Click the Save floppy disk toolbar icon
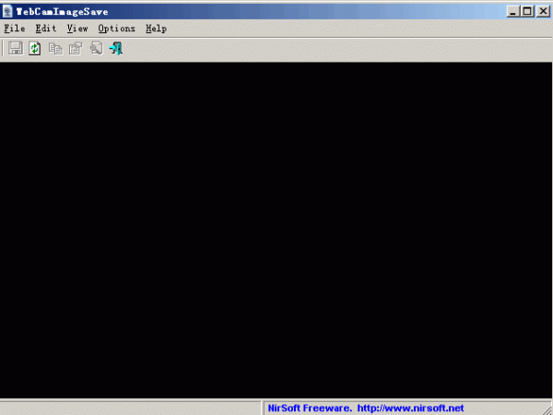The image size is (553, 415). point(16,48)
